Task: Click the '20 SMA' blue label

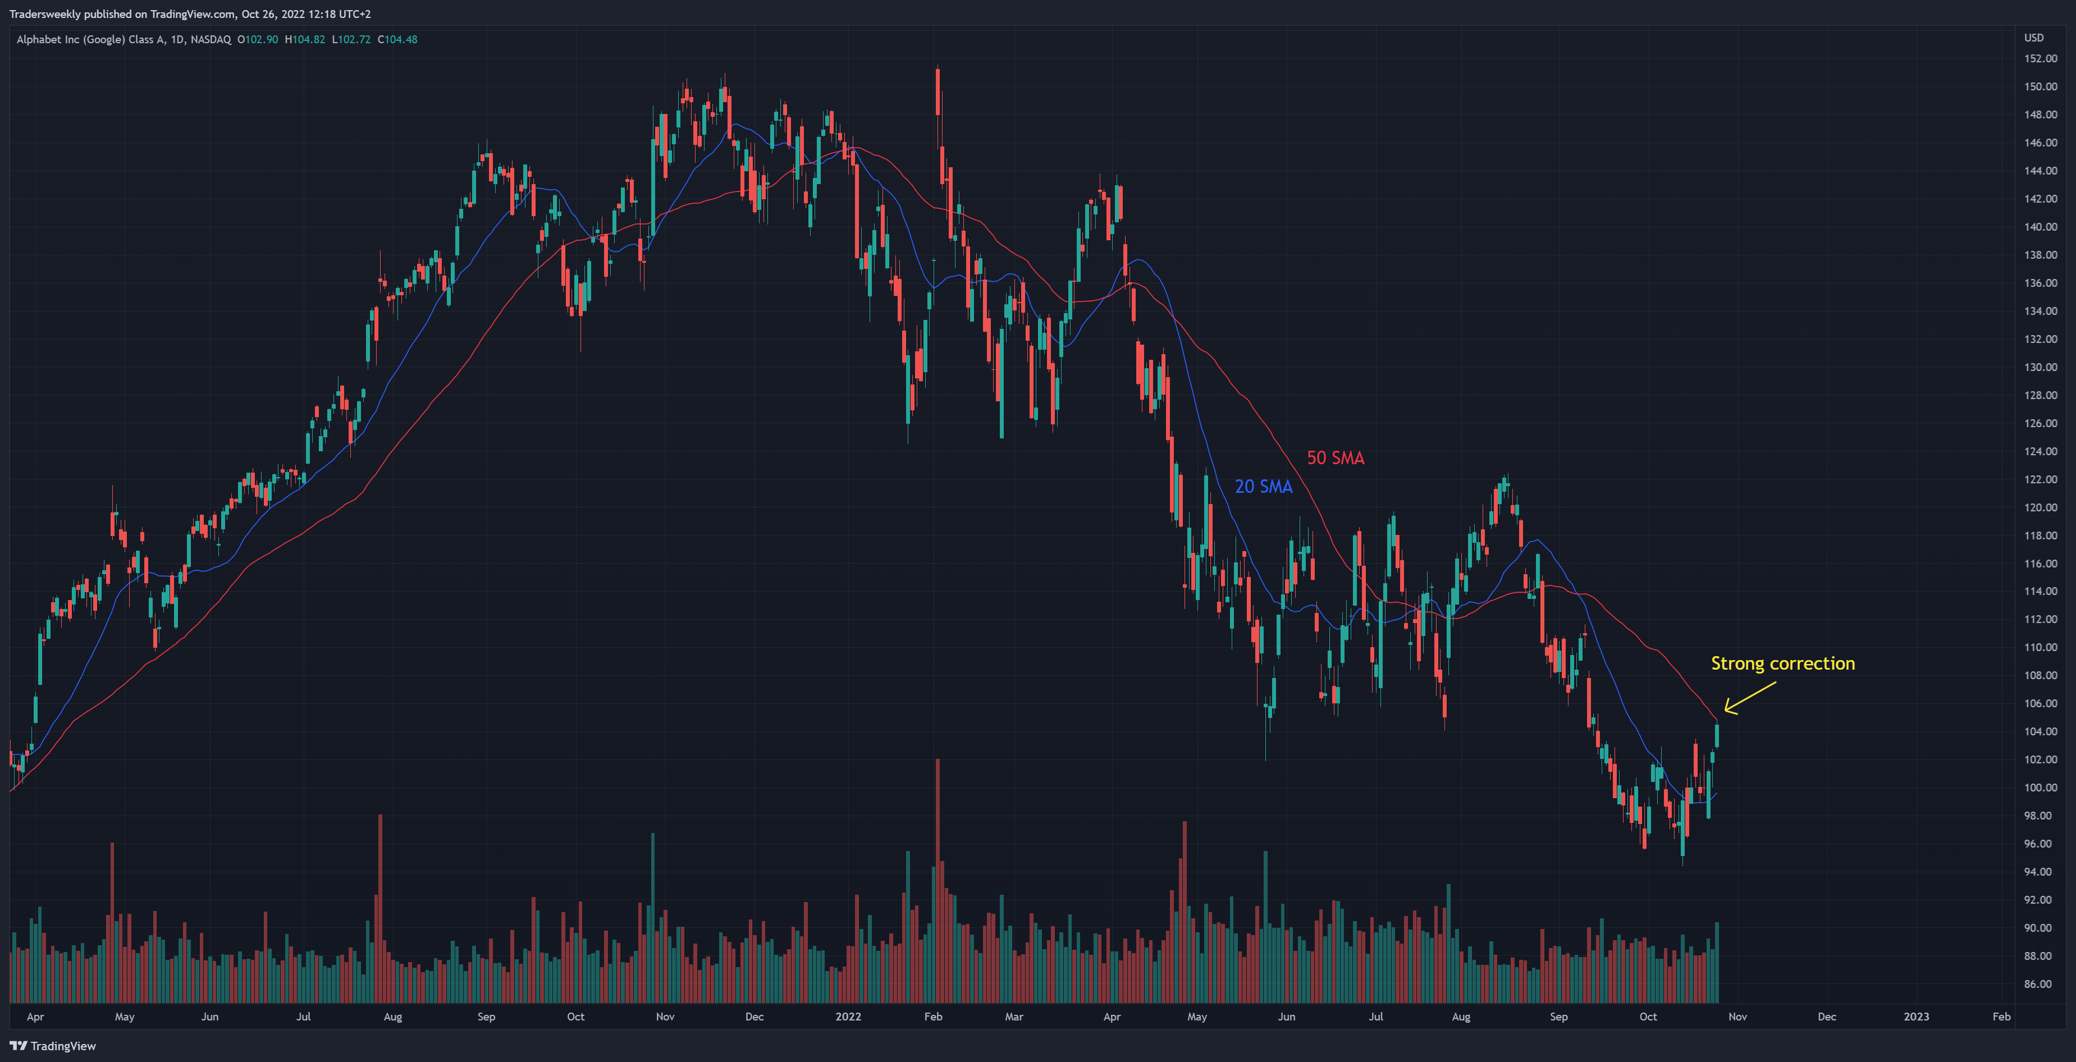Action: [x=1263, y=487]
